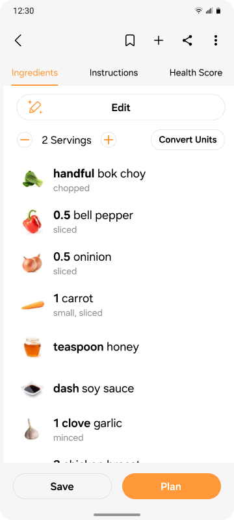This screenshot has height=520, width=234.
Task: Open the three-dot overflow menu
Action: (x=216, y=40)
